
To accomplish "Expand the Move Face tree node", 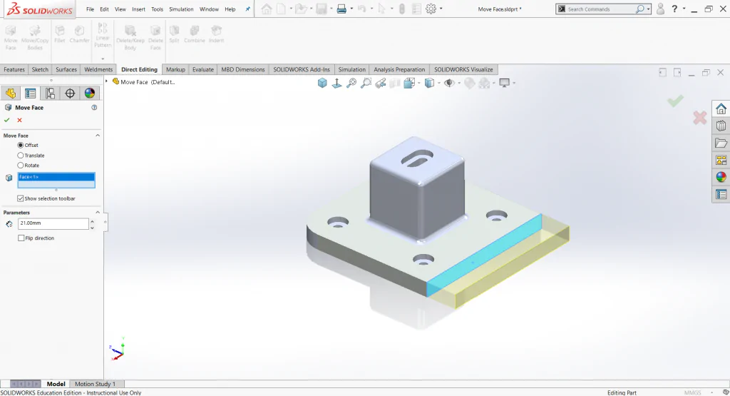I will click(107, 81).
